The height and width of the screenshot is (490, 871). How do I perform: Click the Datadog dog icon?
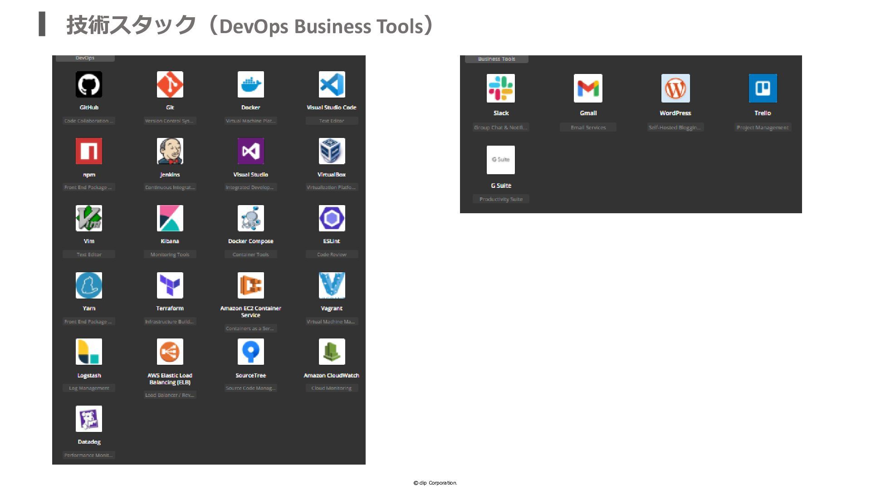89,419
